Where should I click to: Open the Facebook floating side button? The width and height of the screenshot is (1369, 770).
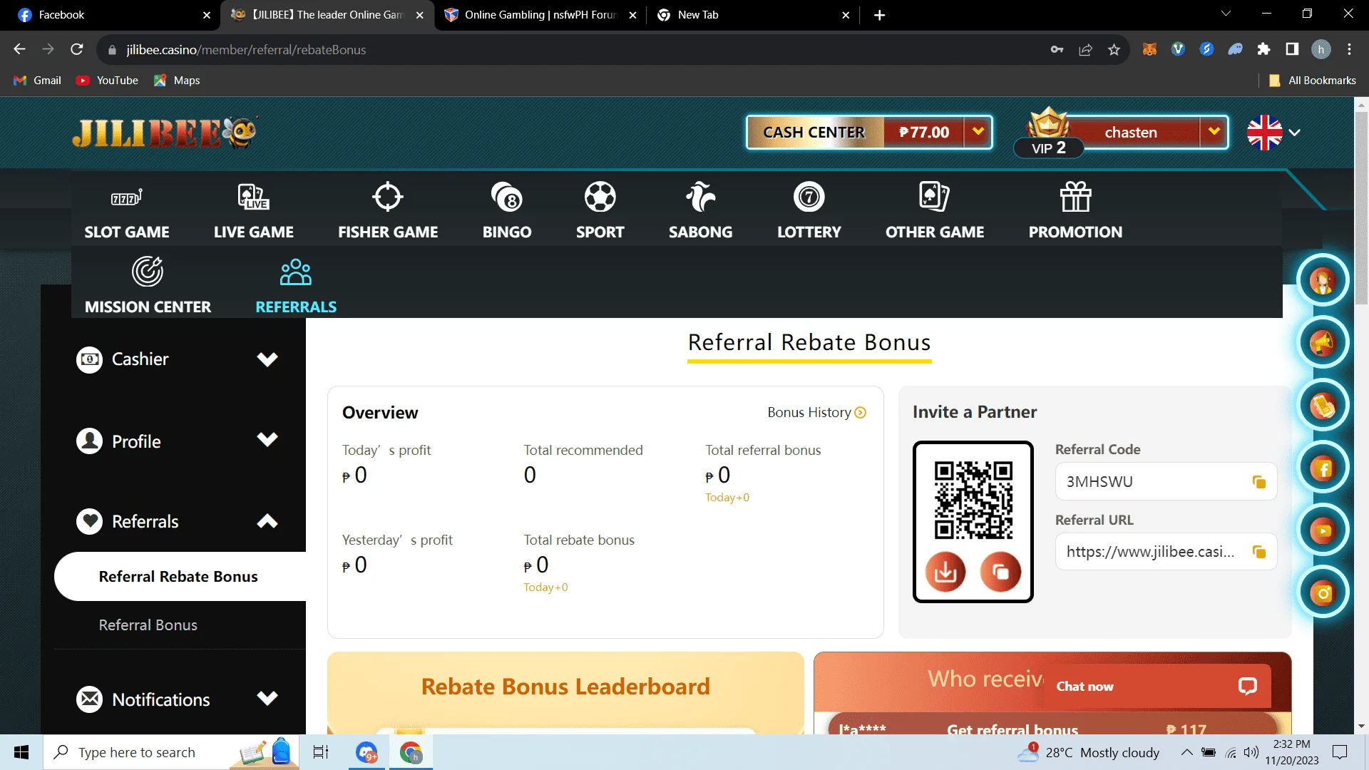[1323, 468]
